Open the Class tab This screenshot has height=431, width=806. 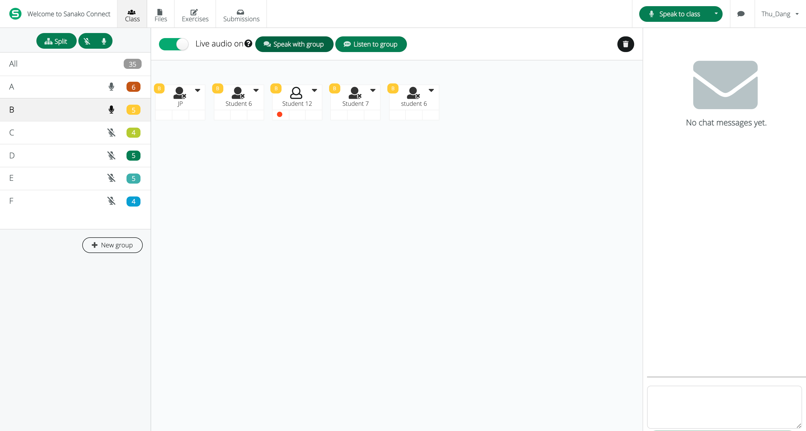point(132,14)
